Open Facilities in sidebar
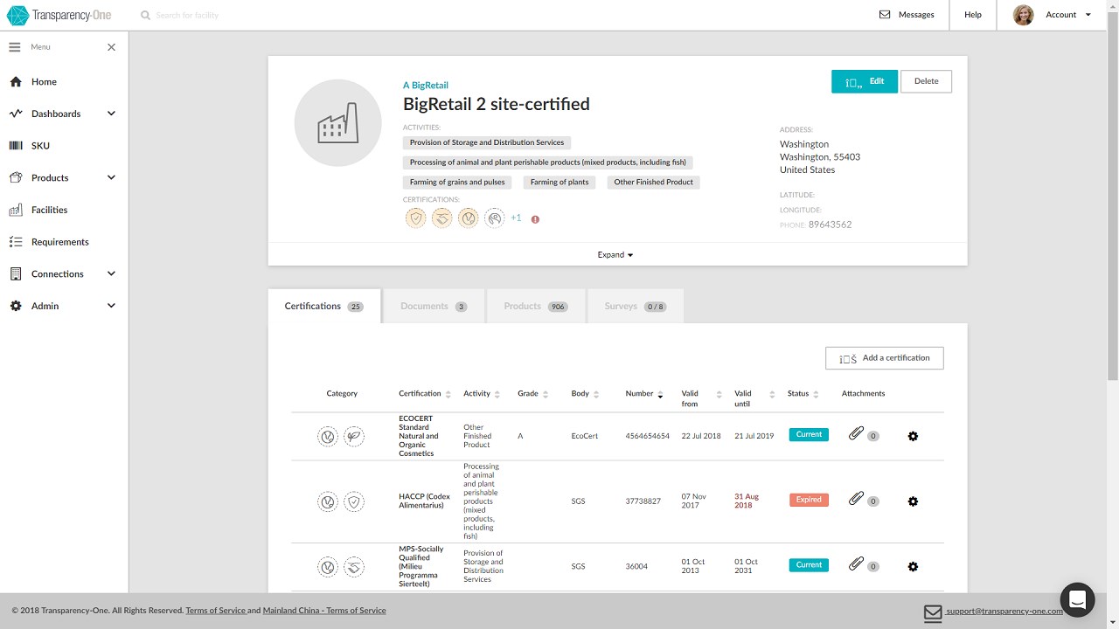 [49, 210]
